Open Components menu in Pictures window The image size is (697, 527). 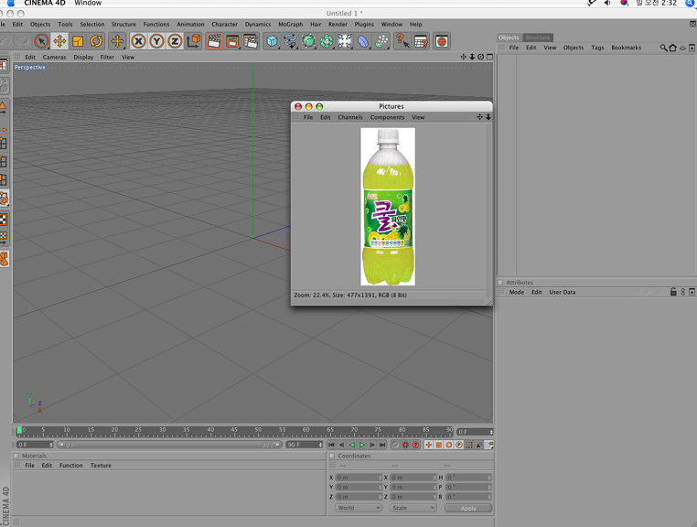pyautogui.click(x=387, y=117)
